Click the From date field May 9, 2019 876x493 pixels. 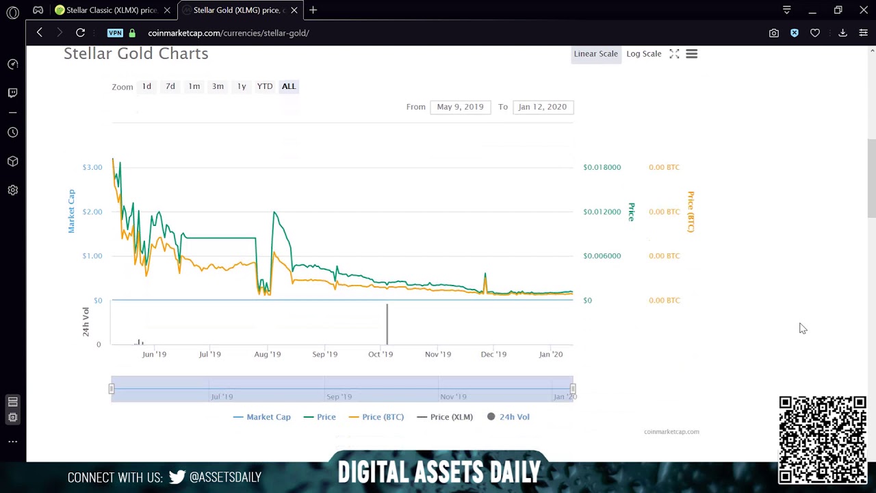pos(460,107)
